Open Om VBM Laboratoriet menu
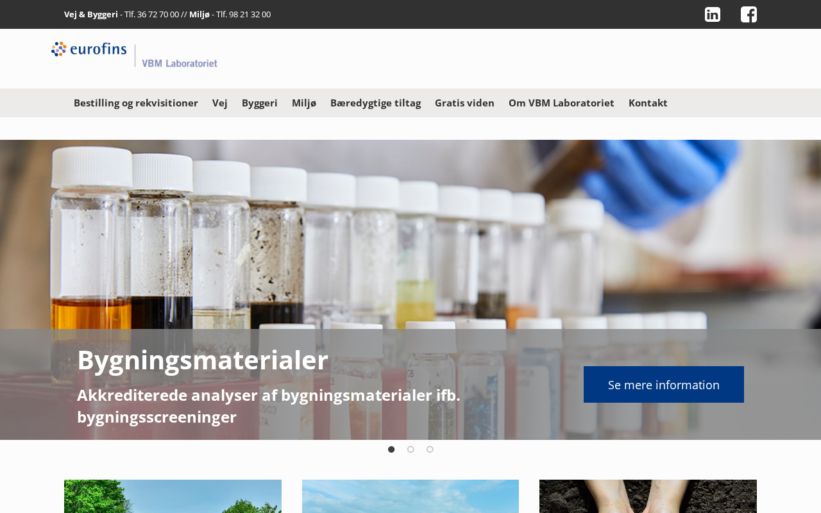The width and height of the screenshot is (821, 513). pos(561,103)
